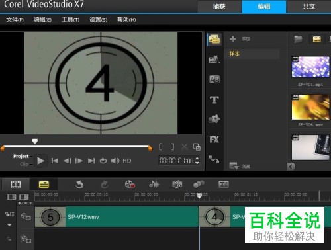
Task: Click the timeline playhead marker
Action: (x=199, y=195)
